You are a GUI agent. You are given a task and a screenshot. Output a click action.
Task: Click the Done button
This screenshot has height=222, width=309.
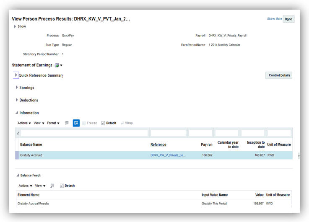click(288, 19)
